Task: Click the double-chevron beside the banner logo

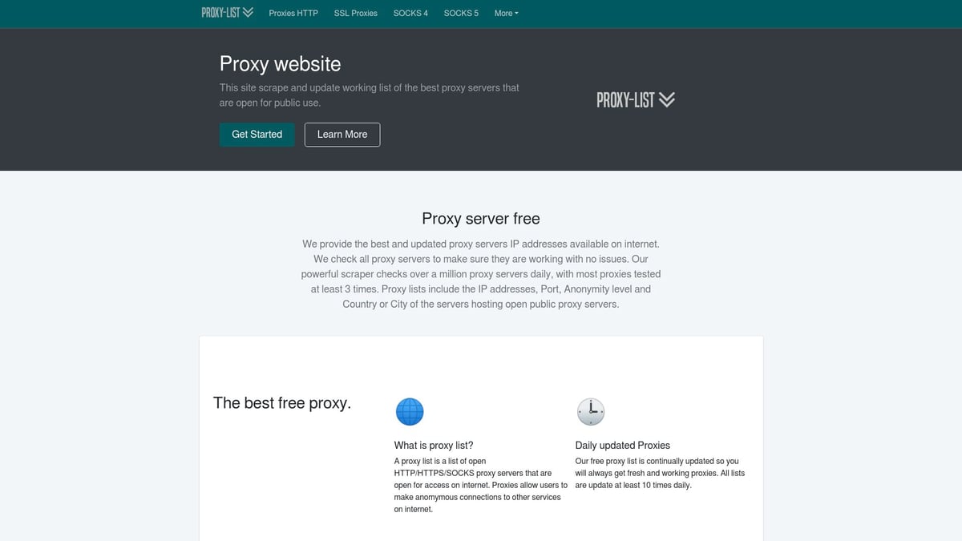Action: click(x=667, y=99)
